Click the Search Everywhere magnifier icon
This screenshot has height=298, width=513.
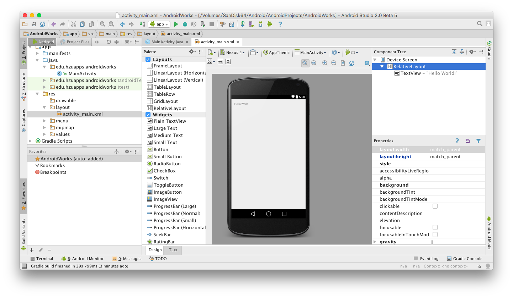click(x=480, y=24)
